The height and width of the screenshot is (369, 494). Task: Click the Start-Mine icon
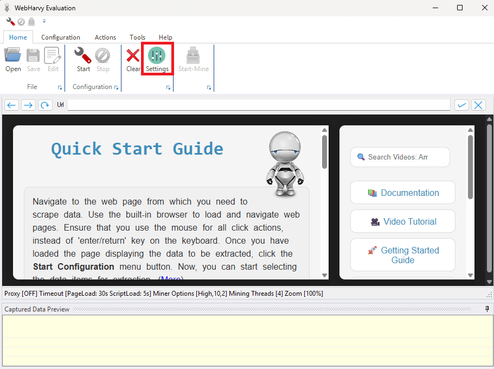pyautogui.click(x=193, y=59)
